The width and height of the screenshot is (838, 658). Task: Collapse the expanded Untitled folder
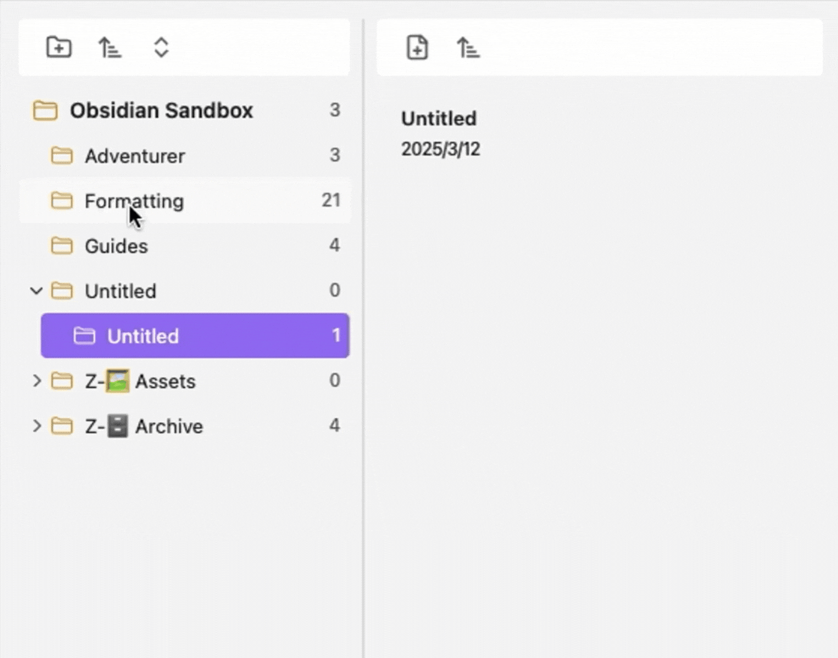37,291
